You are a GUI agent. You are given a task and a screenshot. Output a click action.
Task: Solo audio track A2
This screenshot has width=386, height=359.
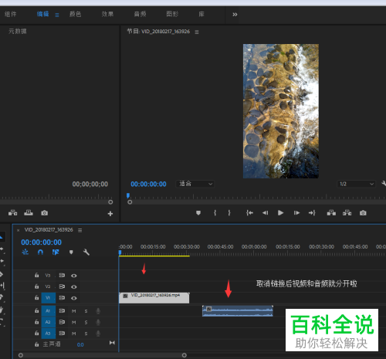pos(86,322)
